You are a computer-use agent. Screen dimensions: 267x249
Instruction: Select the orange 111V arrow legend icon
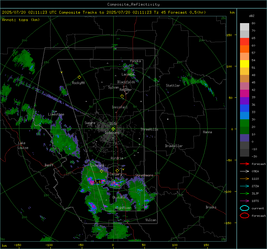244,179
